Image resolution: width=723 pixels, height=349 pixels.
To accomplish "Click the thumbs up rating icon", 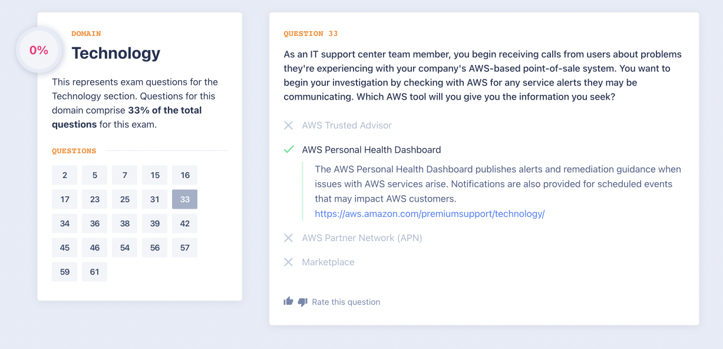I will (288, 301).
